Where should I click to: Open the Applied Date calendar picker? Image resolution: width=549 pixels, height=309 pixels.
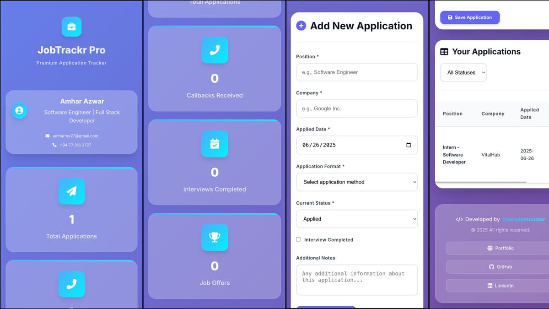click(x=409, y=145)
